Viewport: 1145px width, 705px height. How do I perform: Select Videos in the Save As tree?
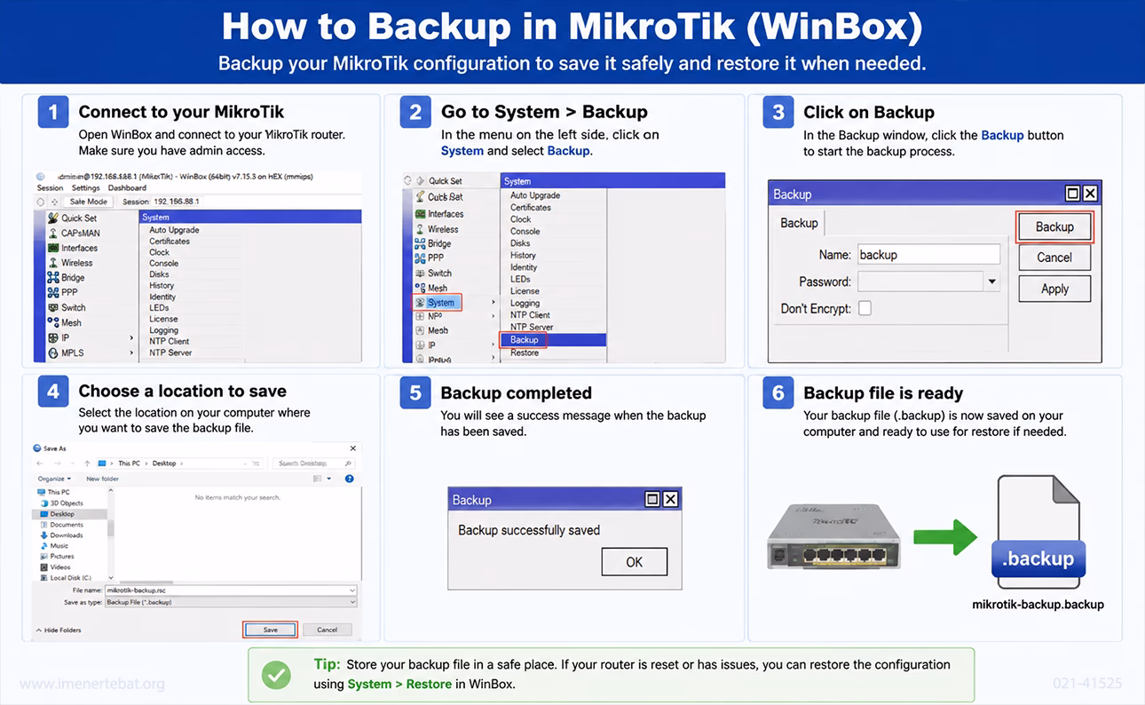pyautogui.click(x=55, y=566)
